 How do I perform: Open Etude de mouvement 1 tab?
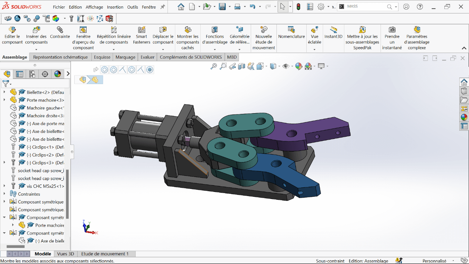105,254
